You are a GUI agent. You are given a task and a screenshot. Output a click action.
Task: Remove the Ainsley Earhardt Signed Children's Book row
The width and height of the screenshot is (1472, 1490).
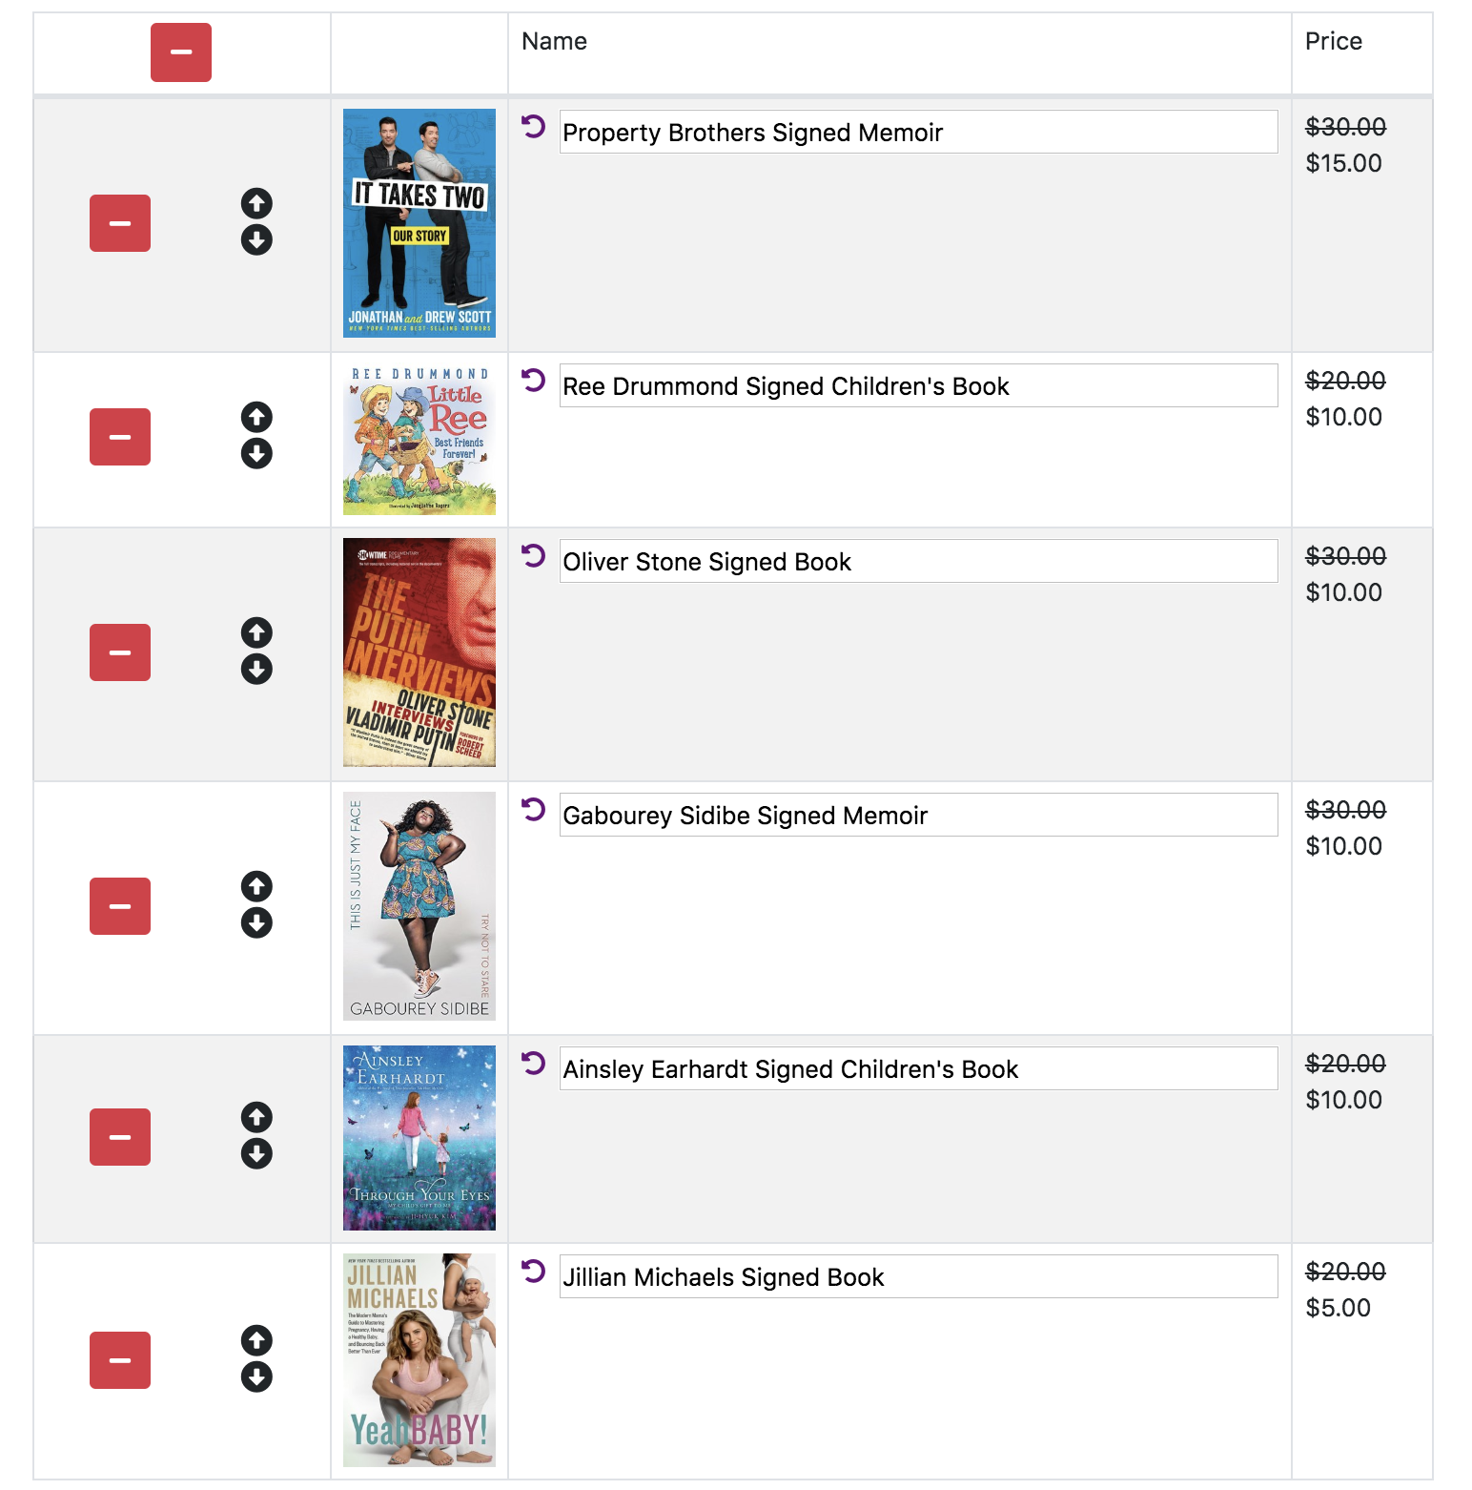(x=120, y=1137)
